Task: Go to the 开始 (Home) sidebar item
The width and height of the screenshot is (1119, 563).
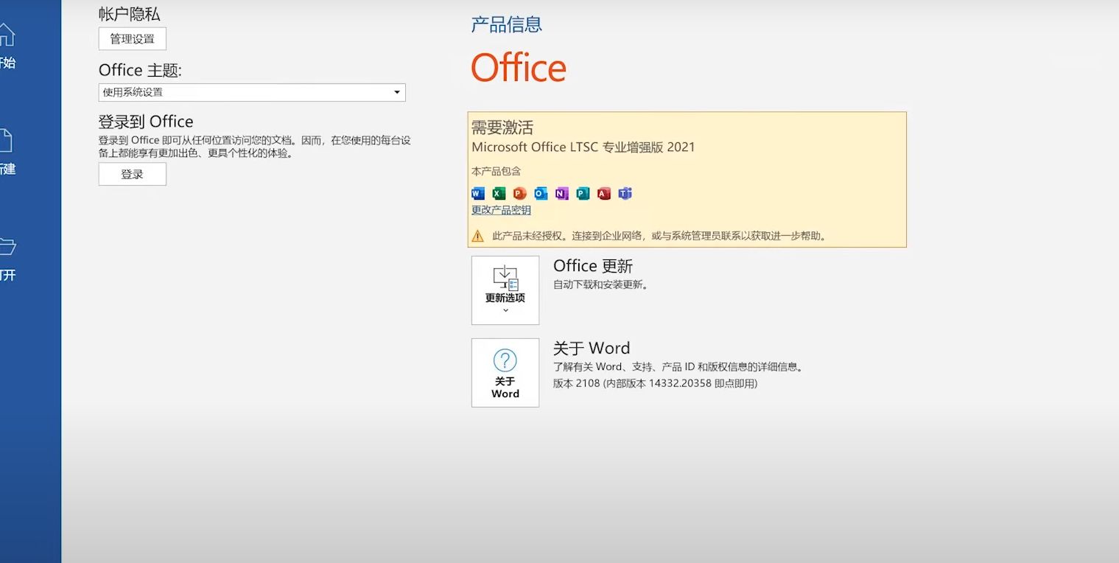Action: tap(7, 46)
